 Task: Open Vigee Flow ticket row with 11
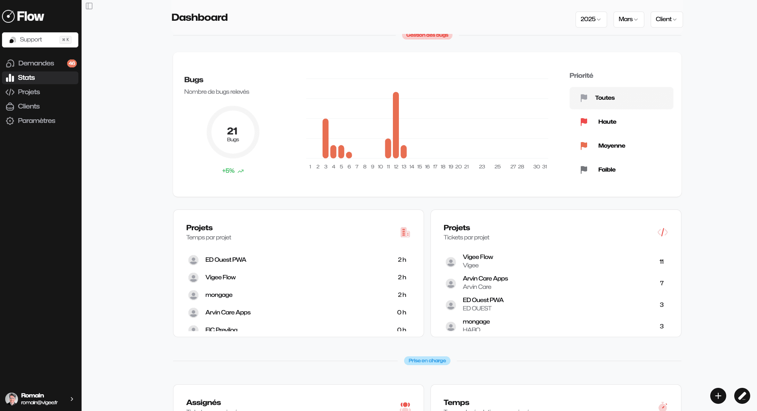click(x=556, y=261)
